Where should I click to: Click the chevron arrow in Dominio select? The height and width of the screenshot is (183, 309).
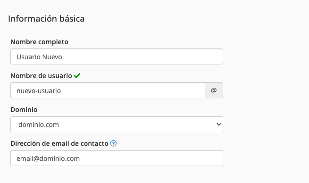point(218,124)
